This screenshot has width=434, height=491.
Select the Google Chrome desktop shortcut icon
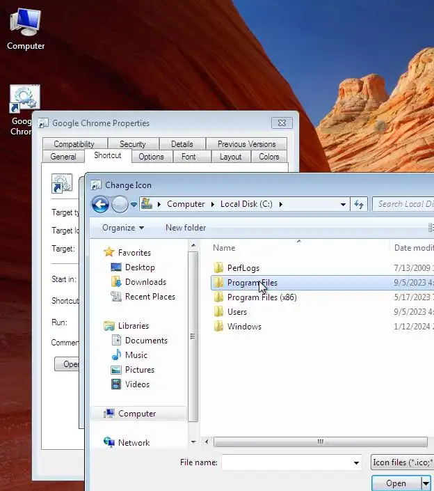pos(25,98)
